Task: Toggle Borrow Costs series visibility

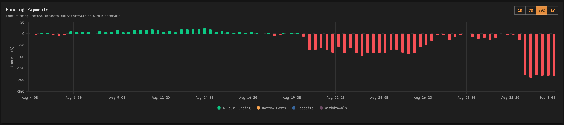Action: [274, 108]
